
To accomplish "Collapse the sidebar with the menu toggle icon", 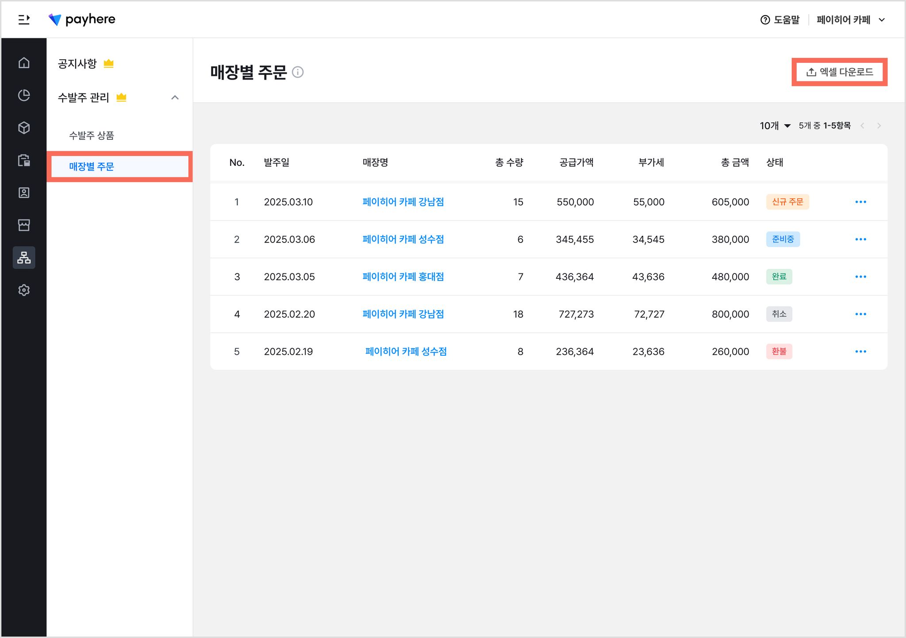I will 24,19.
